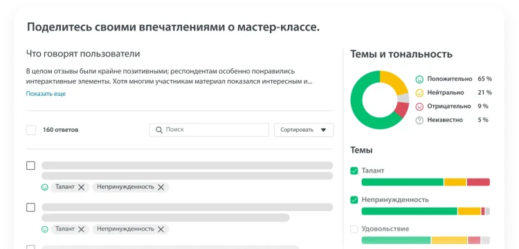This screenshot has height=249, width=519.
Task: Remove Талант tag from the first response
Action: [81, 188]
